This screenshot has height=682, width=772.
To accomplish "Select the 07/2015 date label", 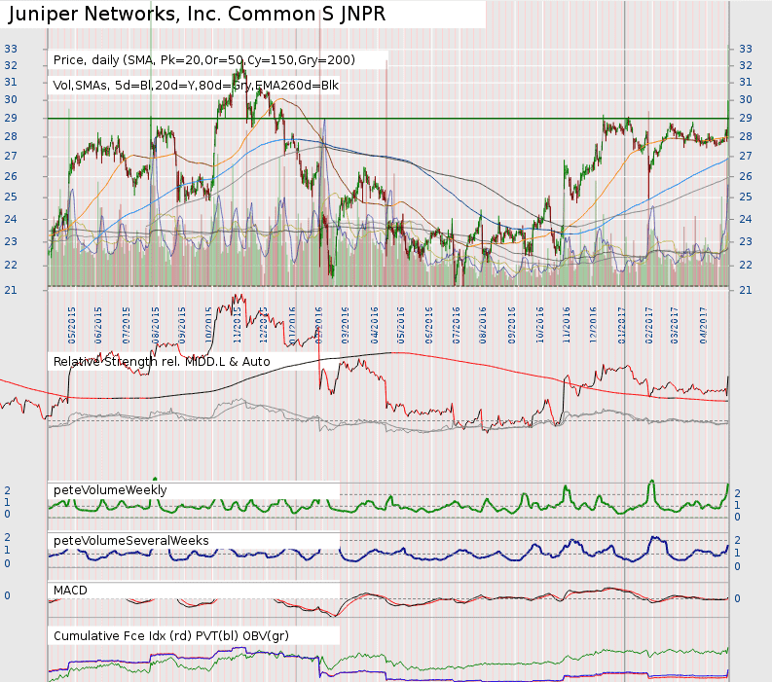I will pos(126,325).
